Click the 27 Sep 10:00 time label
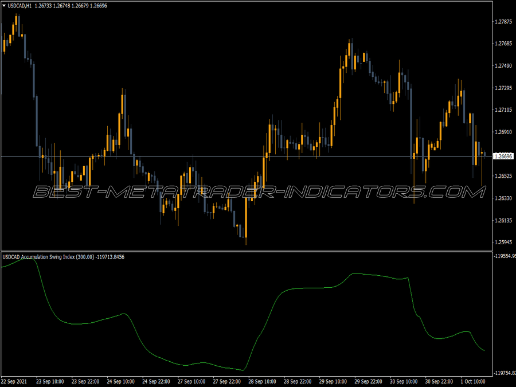The height and width of the screenshot is (387, 516). (x=191, y=381)
